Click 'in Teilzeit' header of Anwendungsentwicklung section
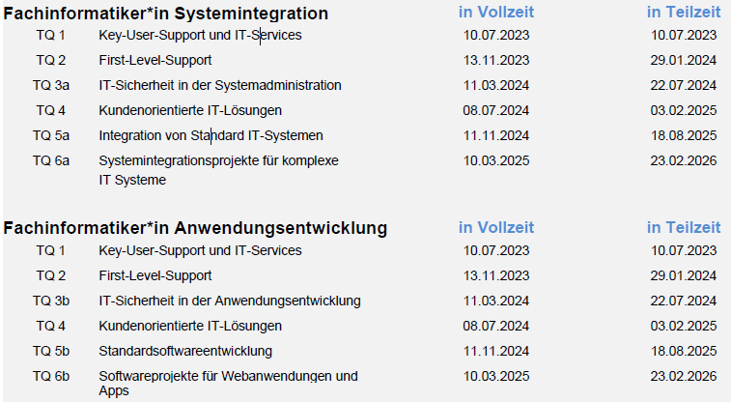Viewport: 731px width, 402px height. pos(684,228)
